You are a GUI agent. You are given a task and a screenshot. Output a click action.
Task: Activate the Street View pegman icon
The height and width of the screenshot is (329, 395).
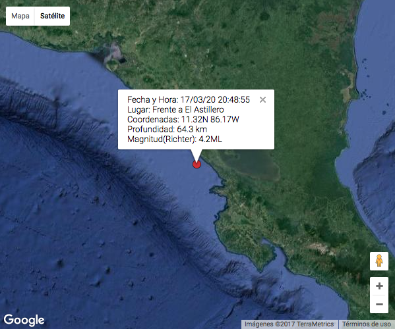379,261
